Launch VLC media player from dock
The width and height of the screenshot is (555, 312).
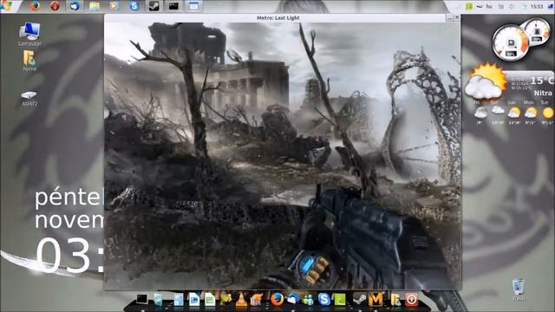pyautogui.click(x=242, y=300)
